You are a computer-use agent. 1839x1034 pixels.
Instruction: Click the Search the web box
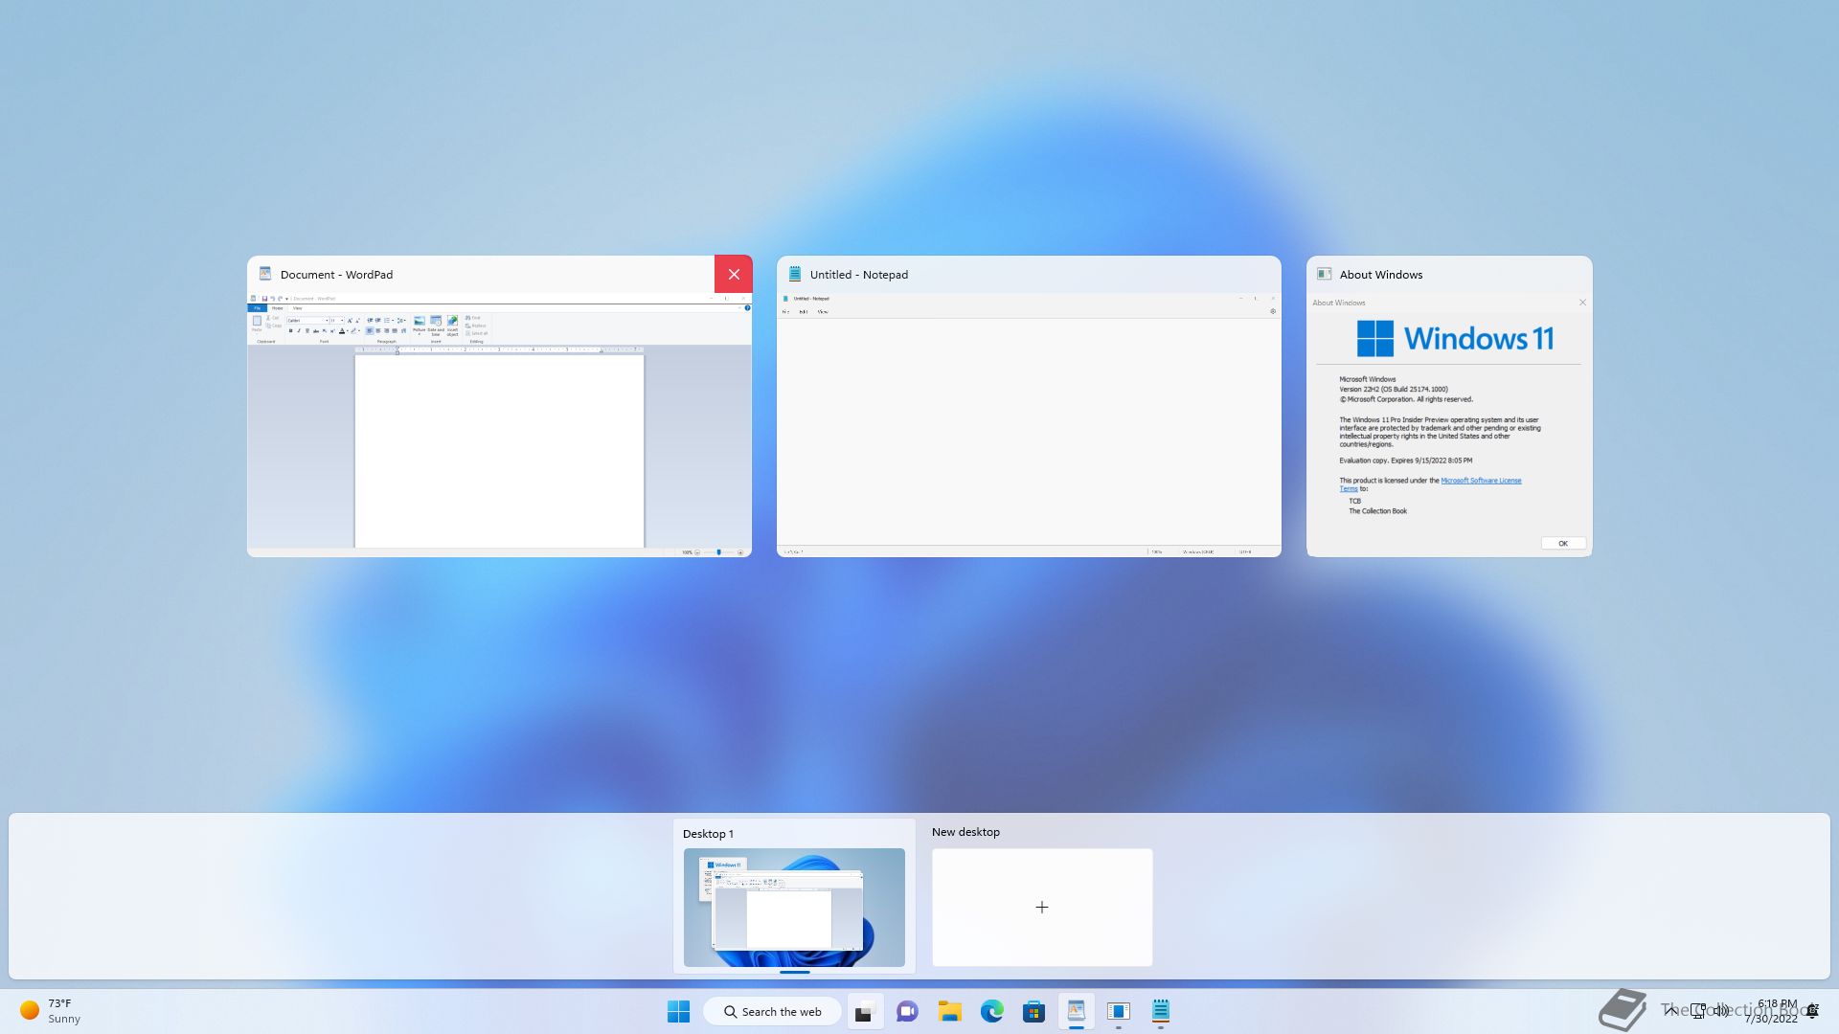point(772,1011)
